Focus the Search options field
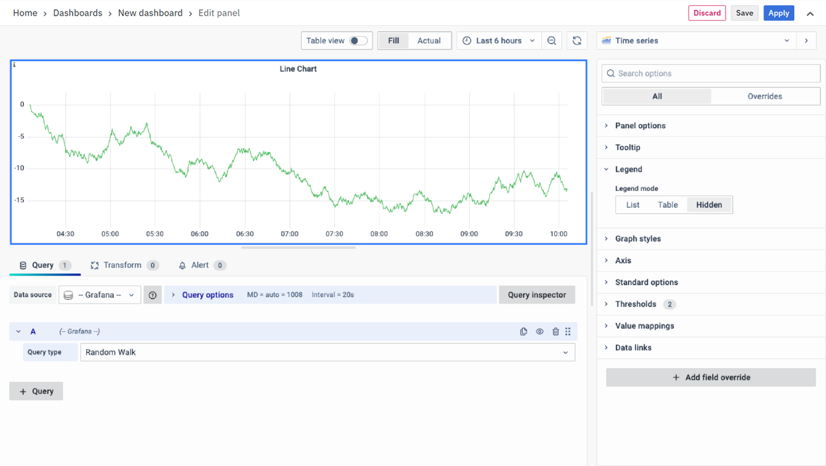The height and width of the screenshot is (466, 826). (711, 73)
